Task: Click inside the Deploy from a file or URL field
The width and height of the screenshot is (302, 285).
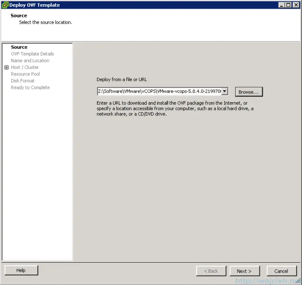Action: click(x=159, y=91)
